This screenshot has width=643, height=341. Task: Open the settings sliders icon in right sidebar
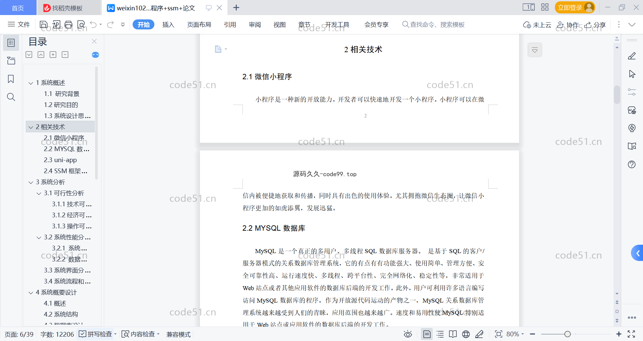pyautogui.click(x=632, y=92)
